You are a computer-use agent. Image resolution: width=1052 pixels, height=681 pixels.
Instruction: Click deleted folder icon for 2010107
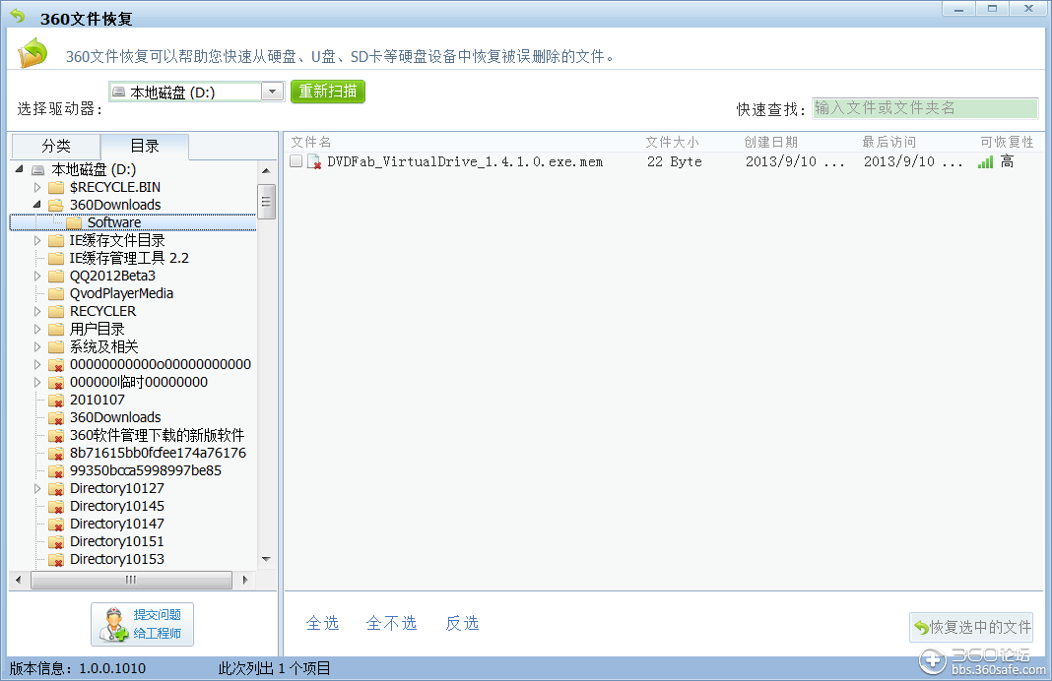56,401
